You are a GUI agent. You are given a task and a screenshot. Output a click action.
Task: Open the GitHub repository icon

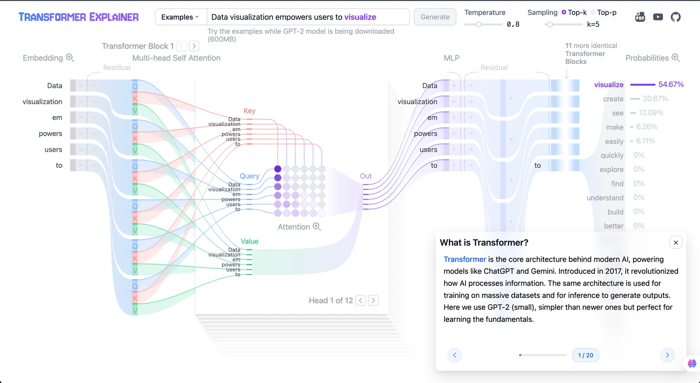[x=676, y=17]
